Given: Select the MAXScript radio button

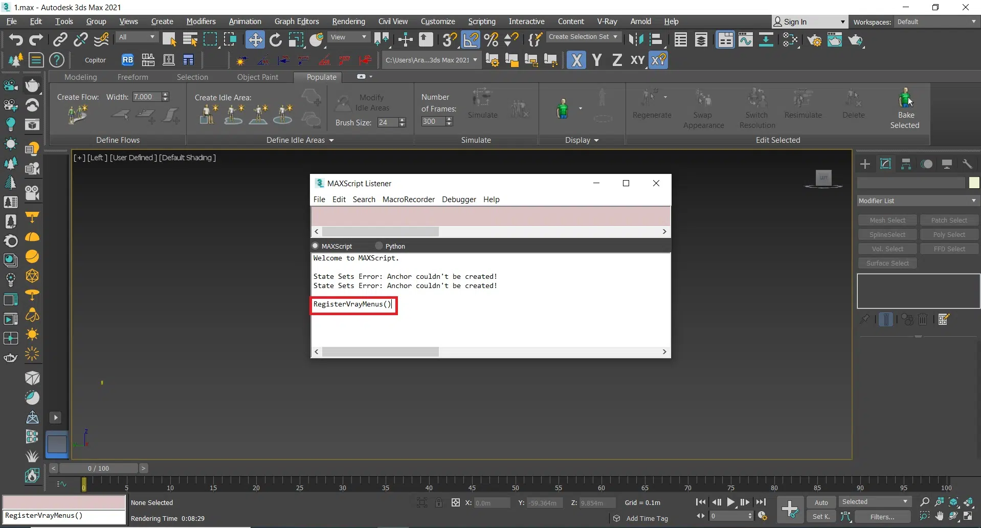Looking at the screenshot, I should (316, 246).
